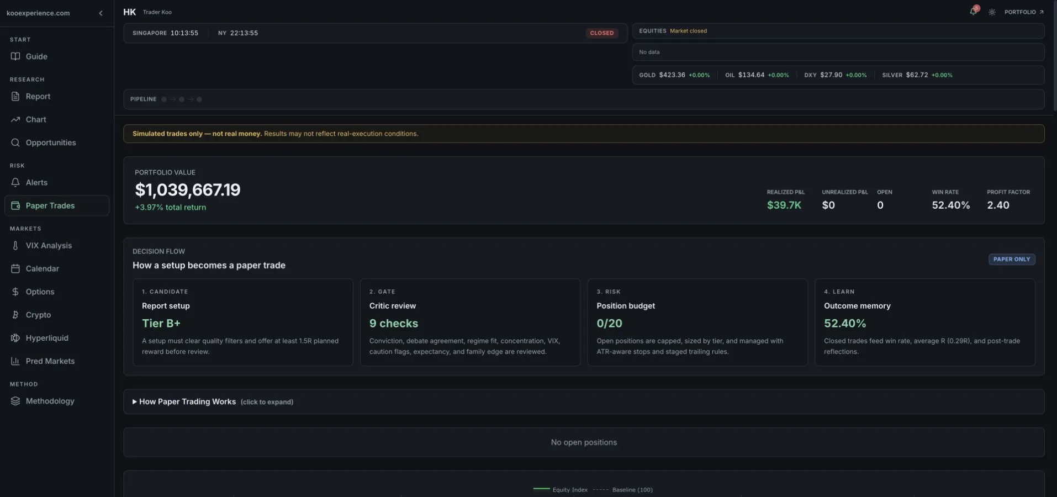Viewport: 1057px width, 497px height.
Task: Click the Win Rate 52.40% stat
Action: [951, 200]
